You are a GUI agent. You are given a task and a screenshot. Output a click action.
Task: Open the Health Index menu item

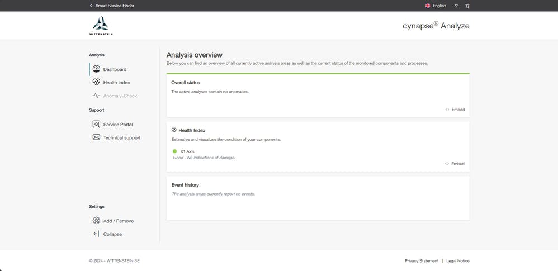pyautogui.click(x=116, y=83)
